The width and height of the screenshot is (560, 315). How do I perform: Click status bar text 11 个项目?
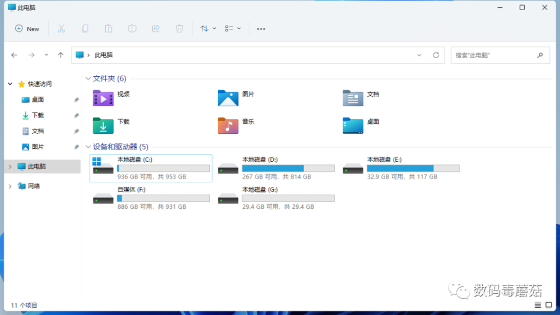(x=24, y=305)
